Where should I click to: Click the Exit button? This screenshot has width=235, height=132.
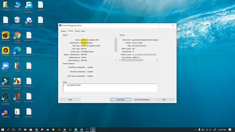164,100
